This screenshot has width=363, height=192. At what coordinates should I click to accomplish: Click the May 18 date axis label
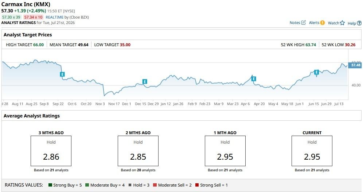pos(287,104)
